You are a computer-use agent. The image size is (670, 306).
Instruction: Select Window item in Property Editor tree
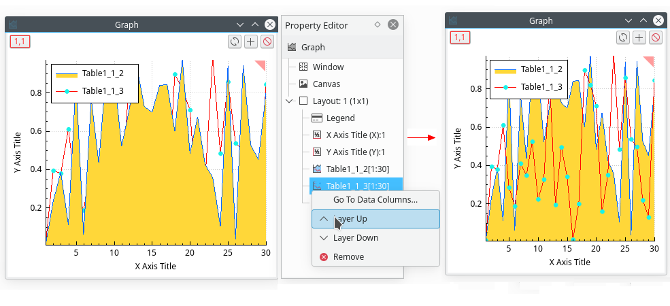pyautogui.click(x=328, y=67)
